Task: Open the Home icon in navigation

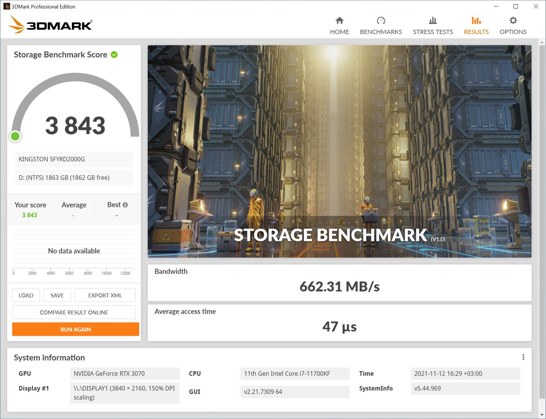Action: [x=339, y=20]
